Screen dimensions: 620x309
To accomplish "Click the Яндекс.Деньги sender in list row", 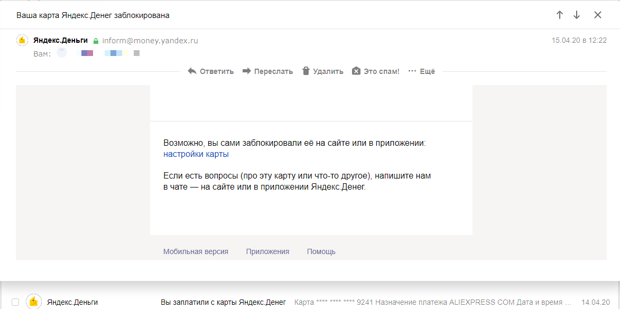I will pyautogui.click(x=72, y=303).
